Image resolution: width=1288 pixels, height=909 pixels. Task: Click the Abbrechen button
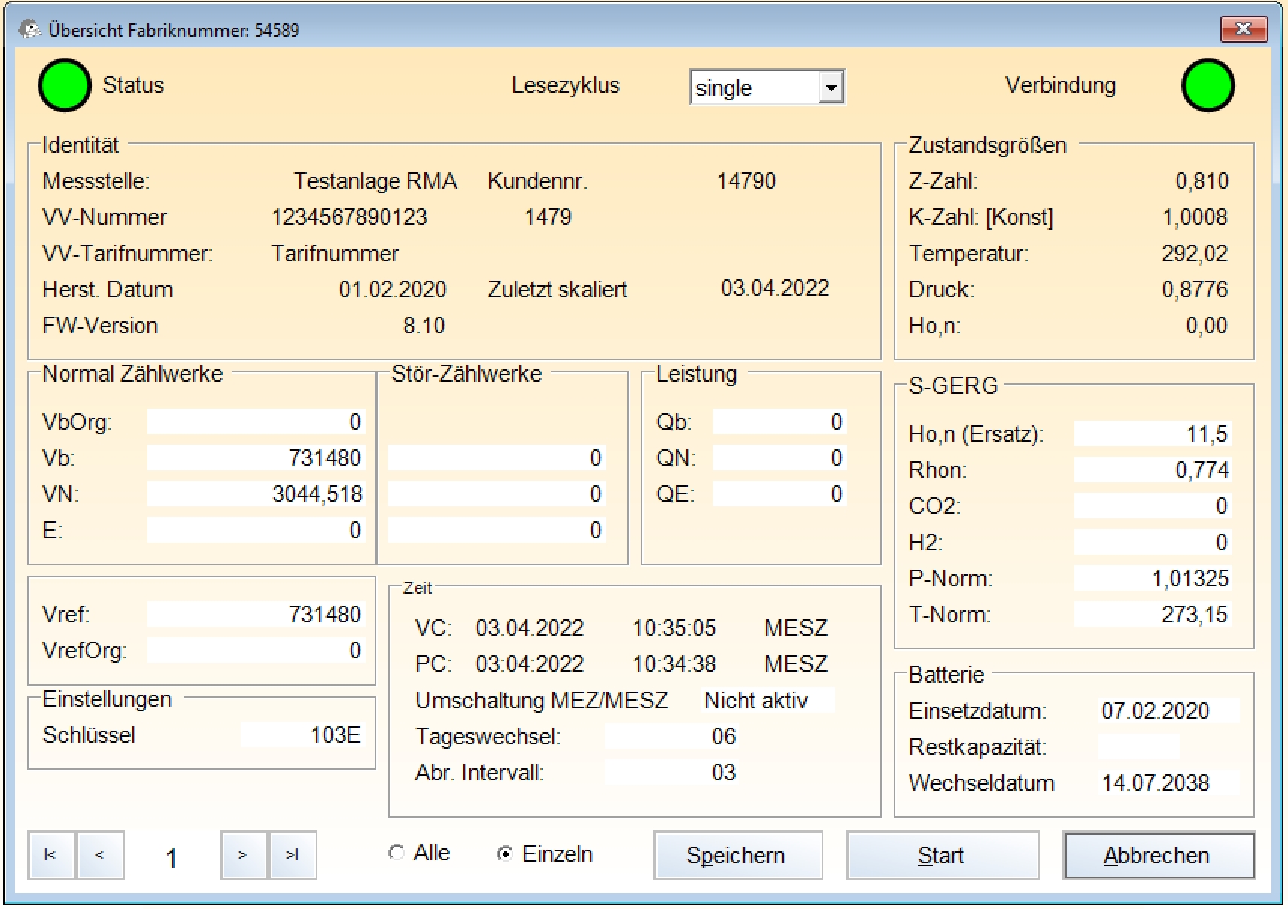[1159, 855]
